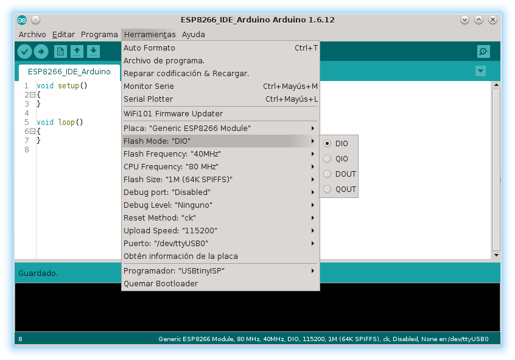This screenshot has width=515, height=360.
Task: Open Serial Plotter from menu
Action: [220, 99]
